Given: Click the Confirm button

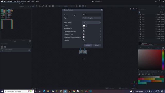Looking at the screenshot, I should (x=88, y=45).
